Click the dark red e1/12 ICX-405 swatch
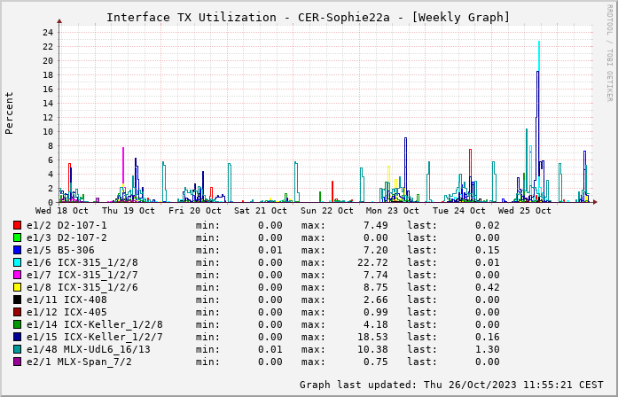The height and width of the screenshot is (397, 618). point(17,312)
